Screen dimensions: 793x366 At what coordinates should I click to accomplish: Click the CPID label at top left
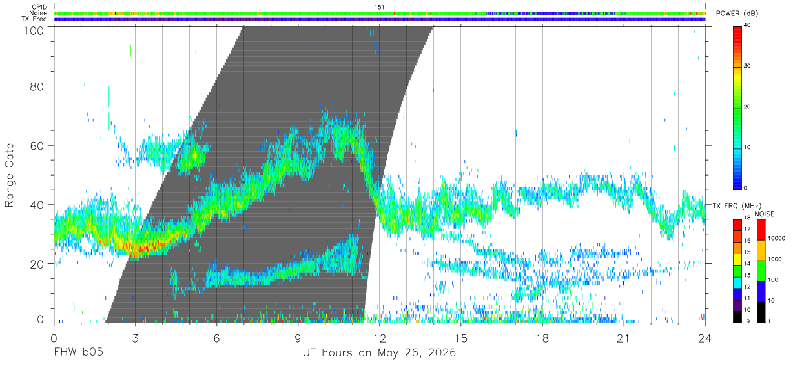[x=39, y=7]
